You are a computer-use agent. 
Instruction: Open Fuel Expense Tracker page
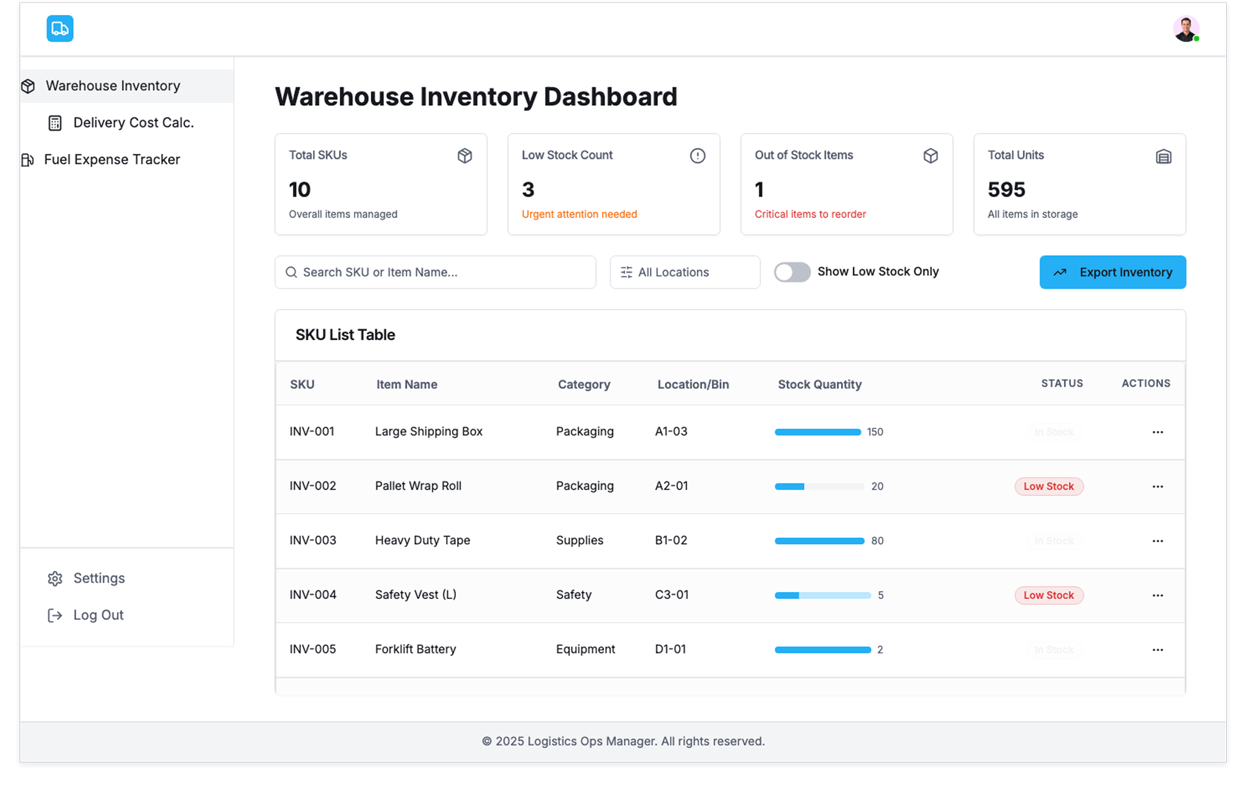[112, 160]
